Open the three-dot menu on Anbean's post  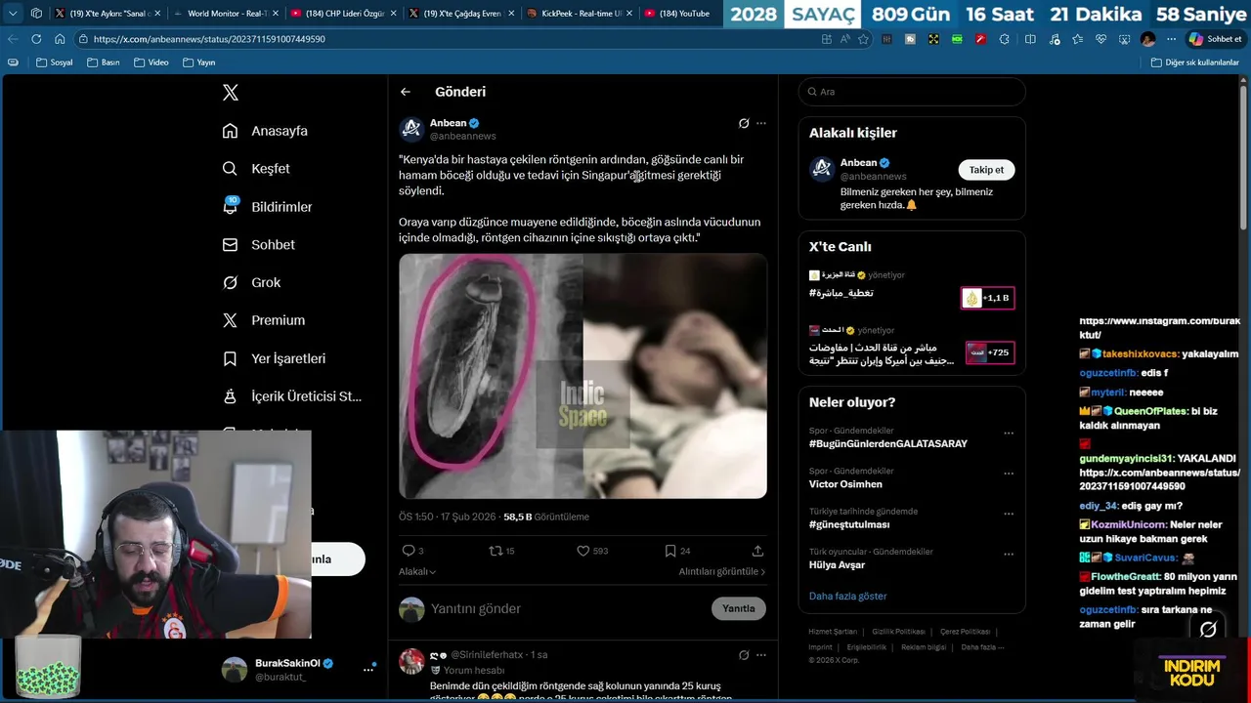pyautogui.click(x=761, y=123)
